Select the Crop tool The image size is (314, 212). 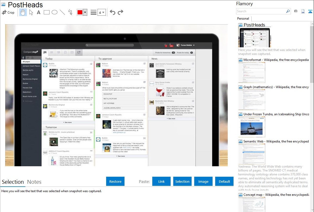pyautogui.click(x=8, y=12)
